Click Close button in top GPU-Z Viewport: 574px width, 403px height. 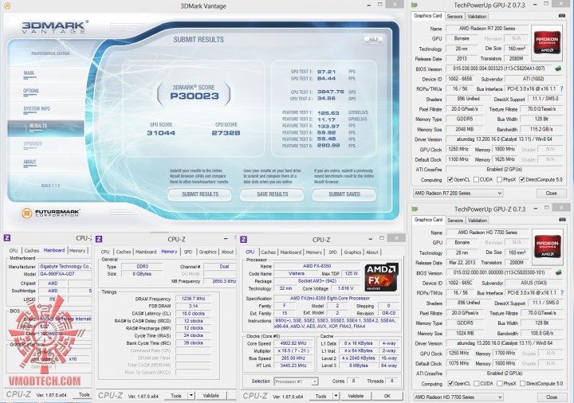coord(551,193)
